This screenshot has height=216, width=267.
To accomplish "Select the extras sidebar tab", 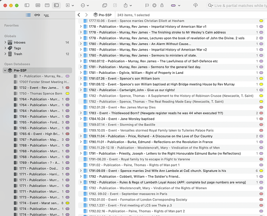I will click(x=46, y=16).
